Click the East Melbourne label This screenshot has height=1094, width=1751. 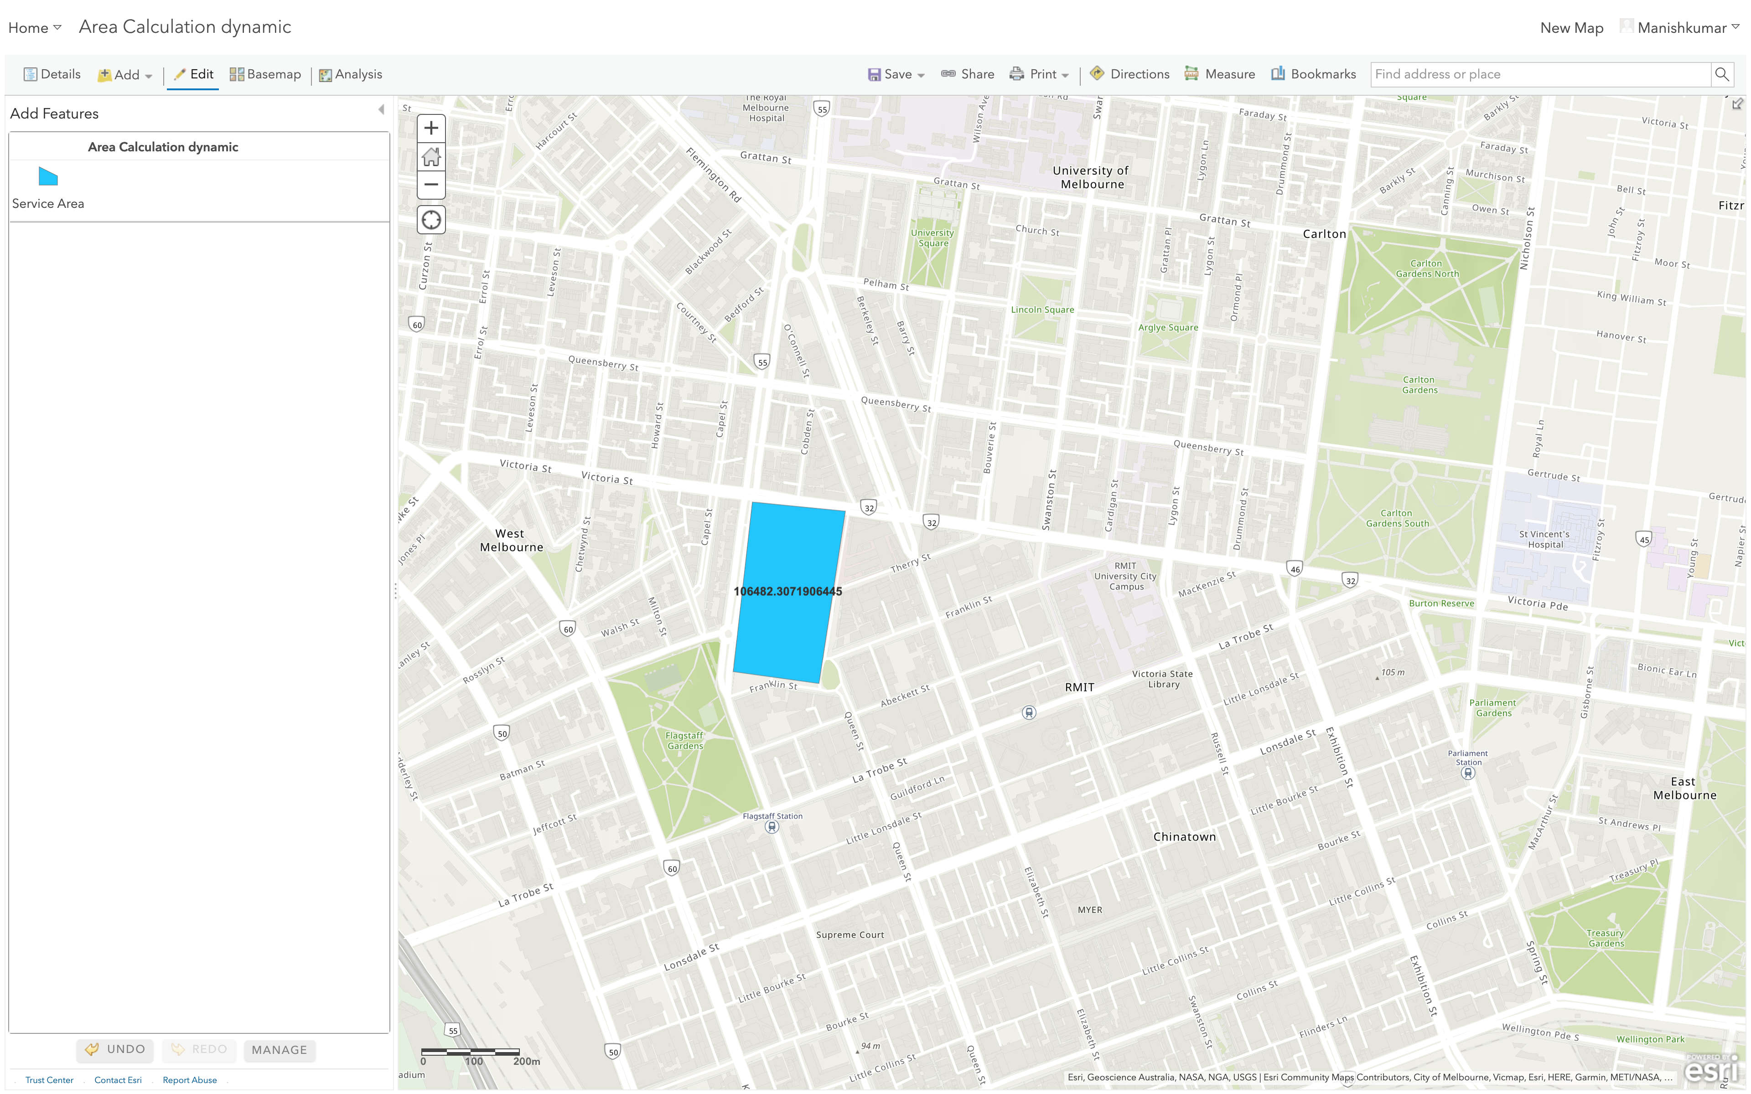pos(1684,789)
